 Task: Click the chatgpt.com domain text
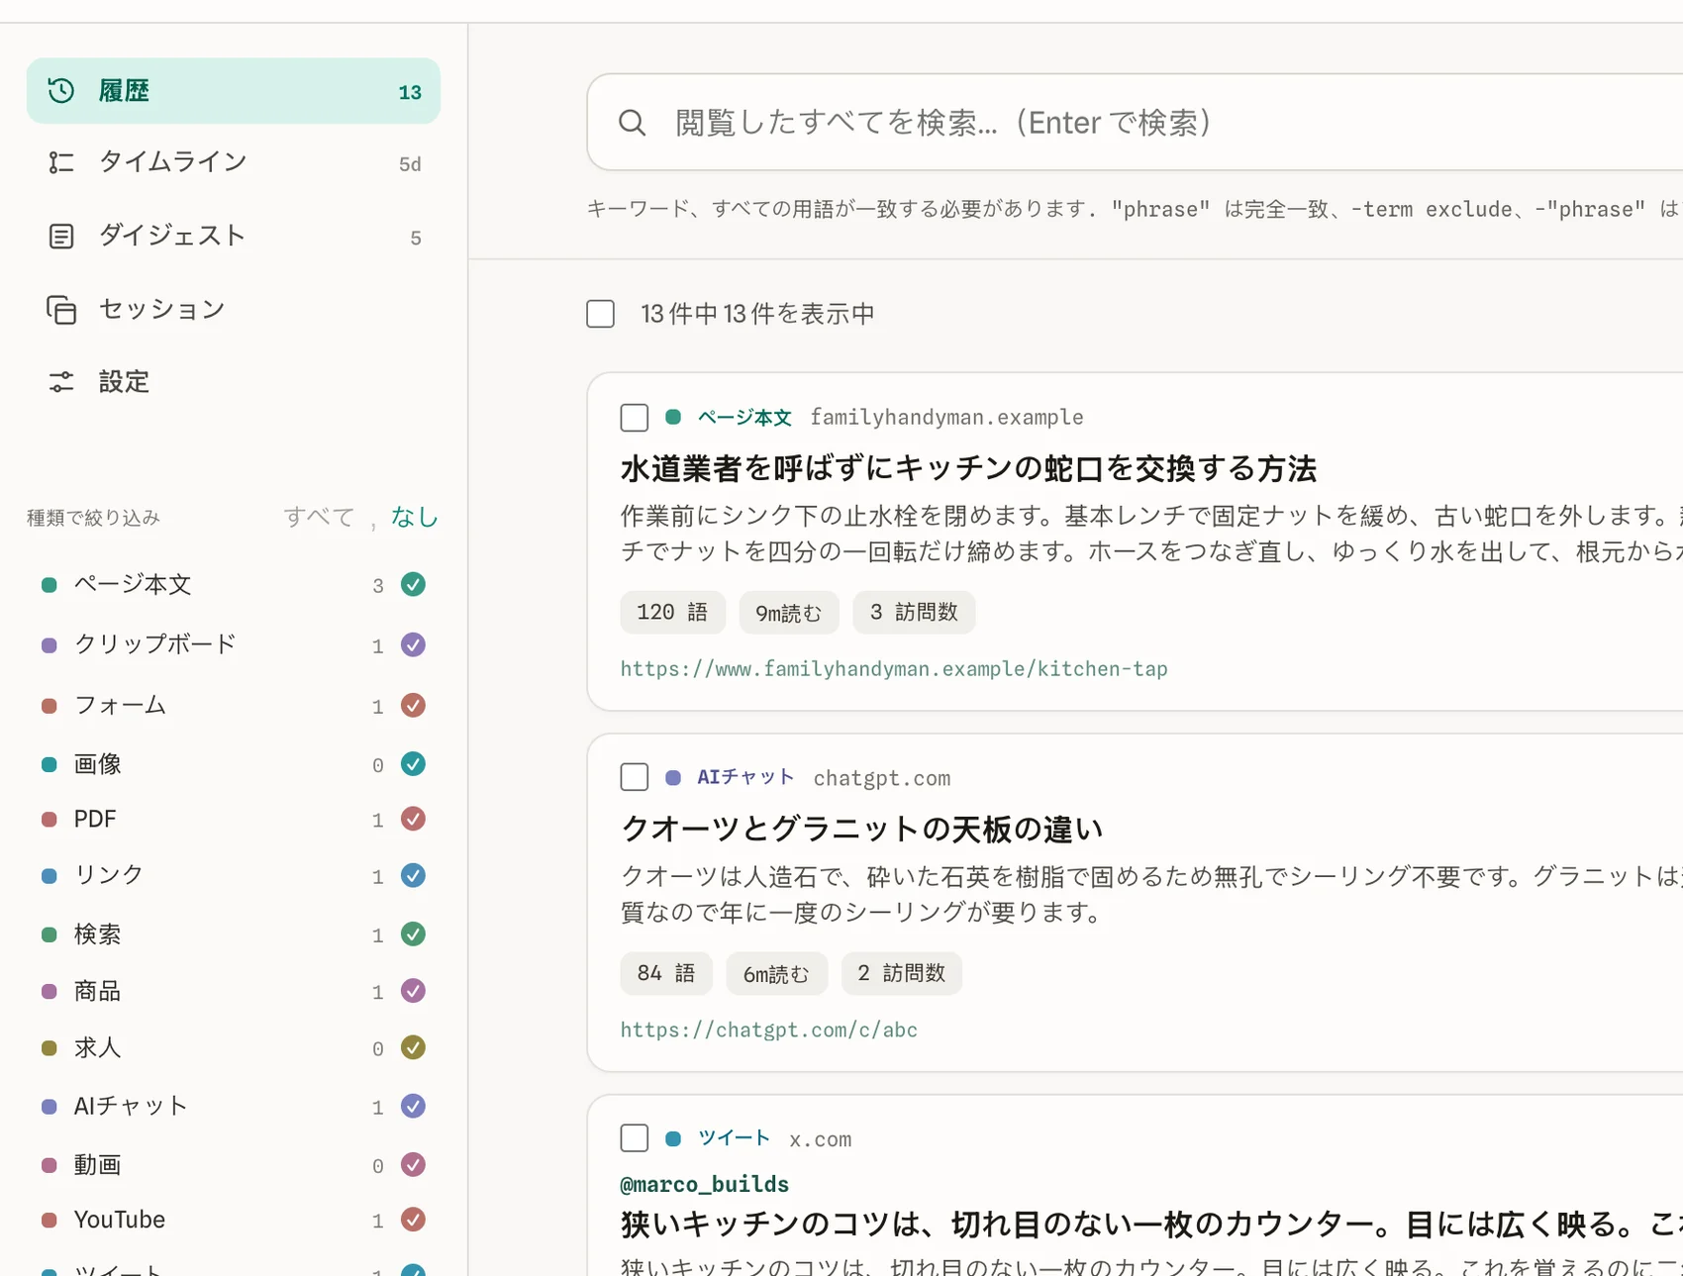tap(882, 778)
